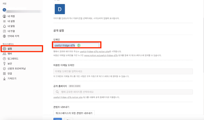
Task: Focus the 웹에 공유한 페이지를 선택하세요 search field
Action: [123, 92]
